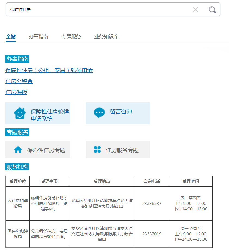Click phone number 23336587 in table
Screen dimensions: 229x250
tap(152, 204)
